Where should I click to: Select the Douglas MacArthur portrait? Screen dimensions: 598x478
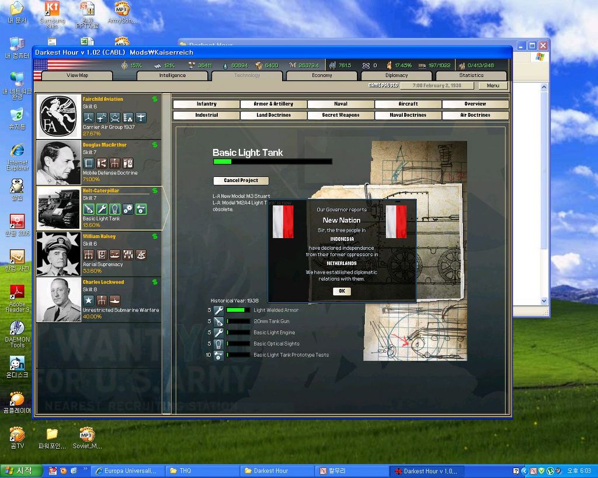coord(59,163)
